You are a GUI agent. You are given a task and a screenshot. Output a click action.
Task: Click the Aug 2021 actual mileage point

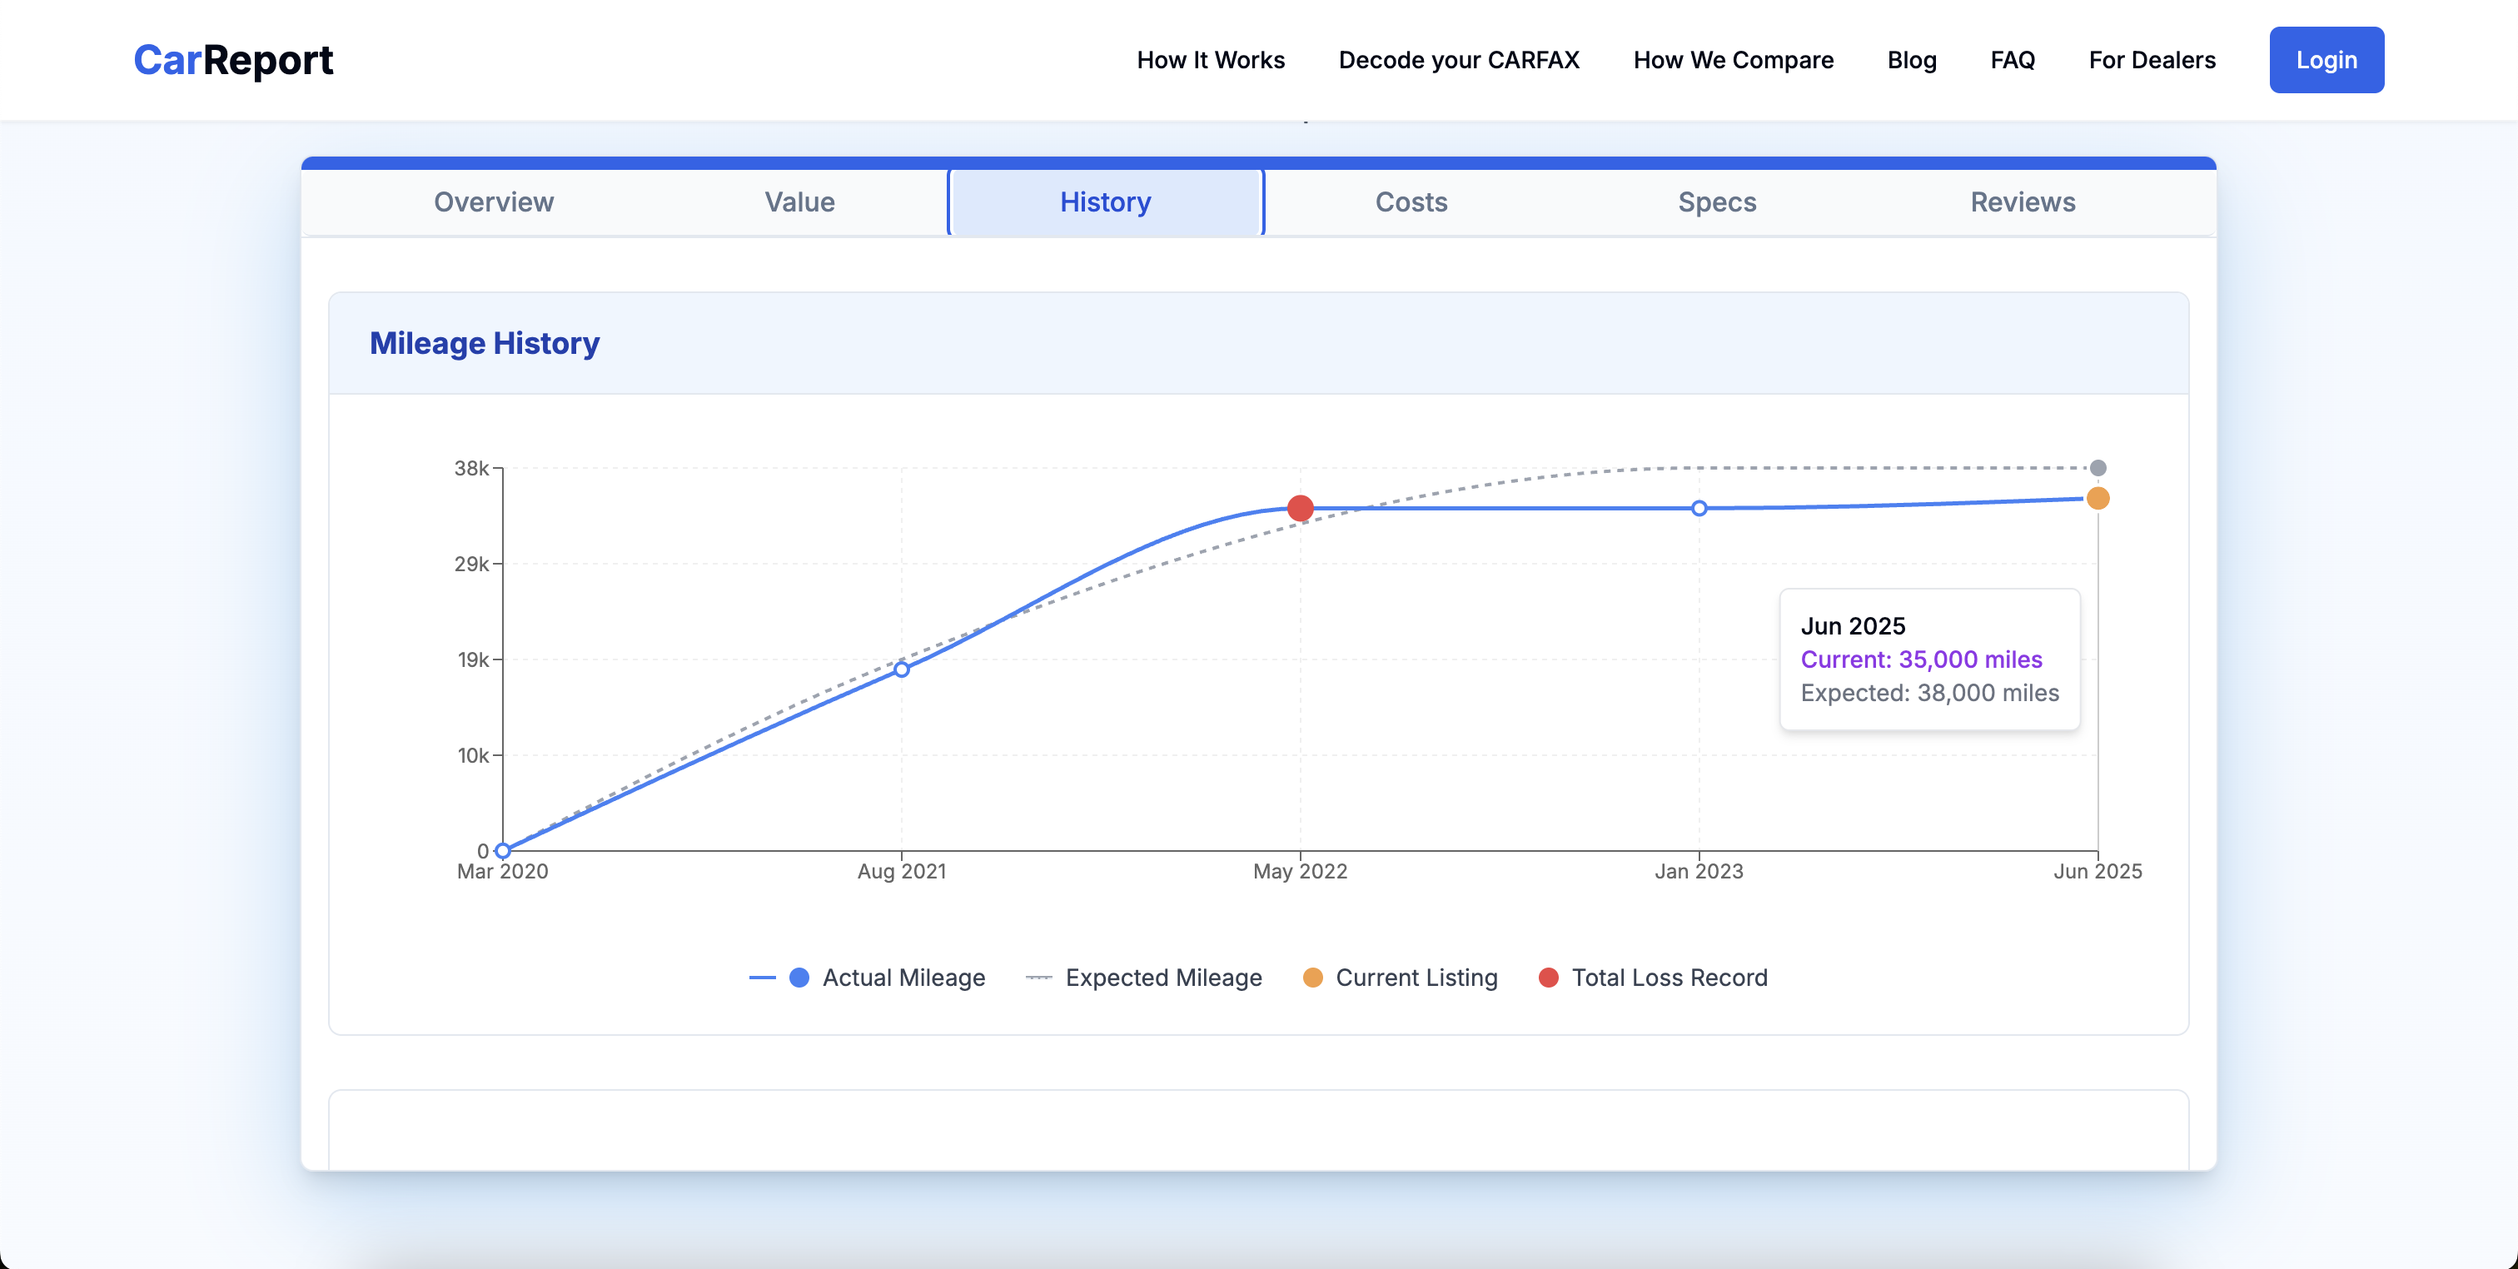point(901,669)
